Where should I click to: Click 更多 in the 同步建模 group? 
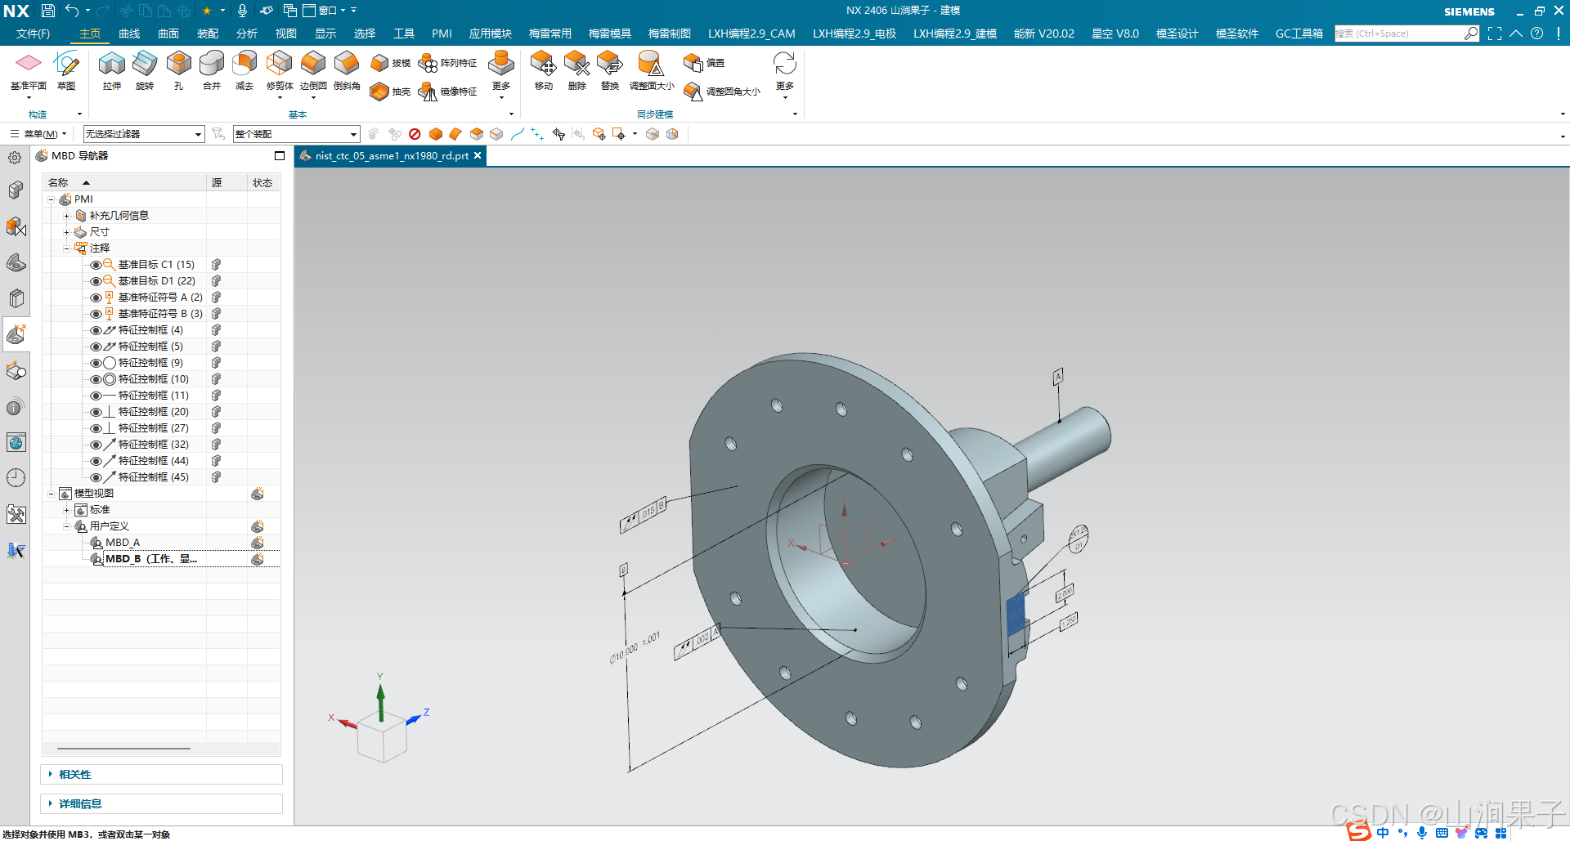click(x=785, y=75)
